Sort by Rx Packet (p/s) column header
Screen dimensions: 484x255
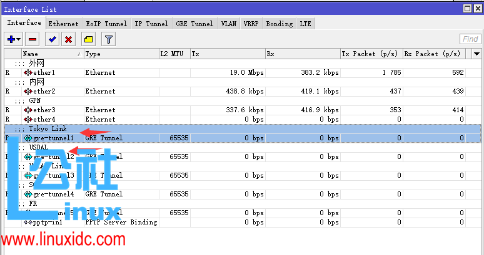coord(434,54)
